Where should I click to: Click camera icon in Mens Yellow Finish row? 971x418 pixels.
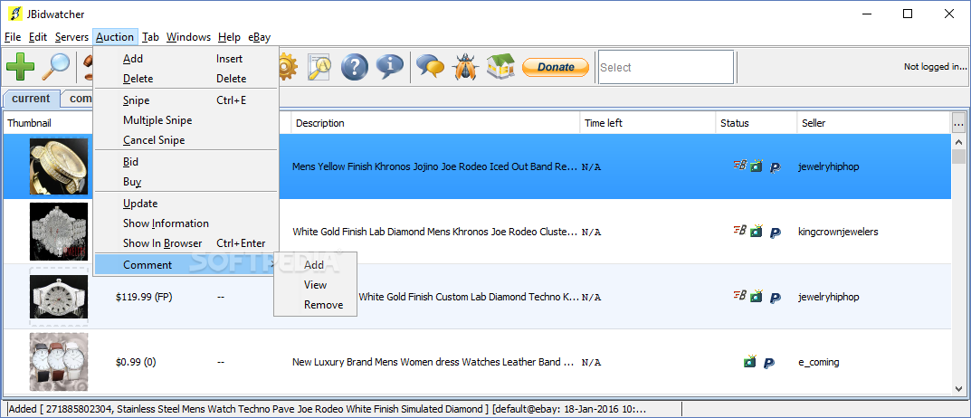(757, 166)
